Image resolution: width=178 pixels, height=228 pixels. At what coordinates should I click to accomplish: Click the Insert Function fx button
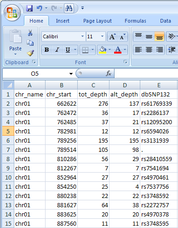pos(109,73)
